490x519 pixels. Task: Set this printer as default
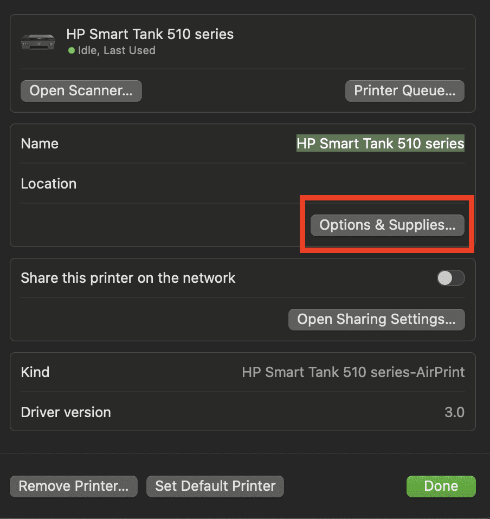215,486
